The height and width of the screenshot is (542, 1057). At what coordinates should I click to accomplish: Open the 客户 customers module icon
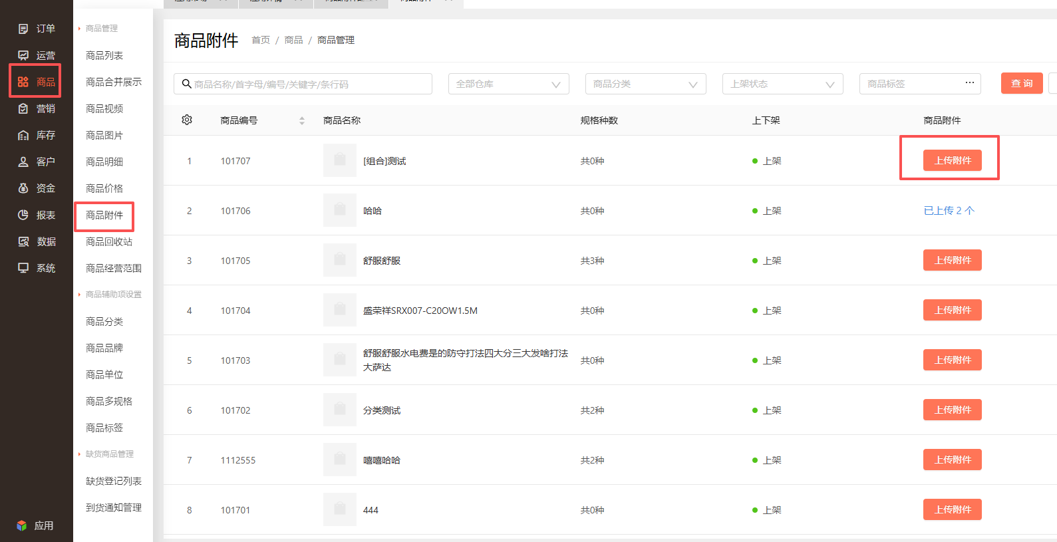(23, 162)
